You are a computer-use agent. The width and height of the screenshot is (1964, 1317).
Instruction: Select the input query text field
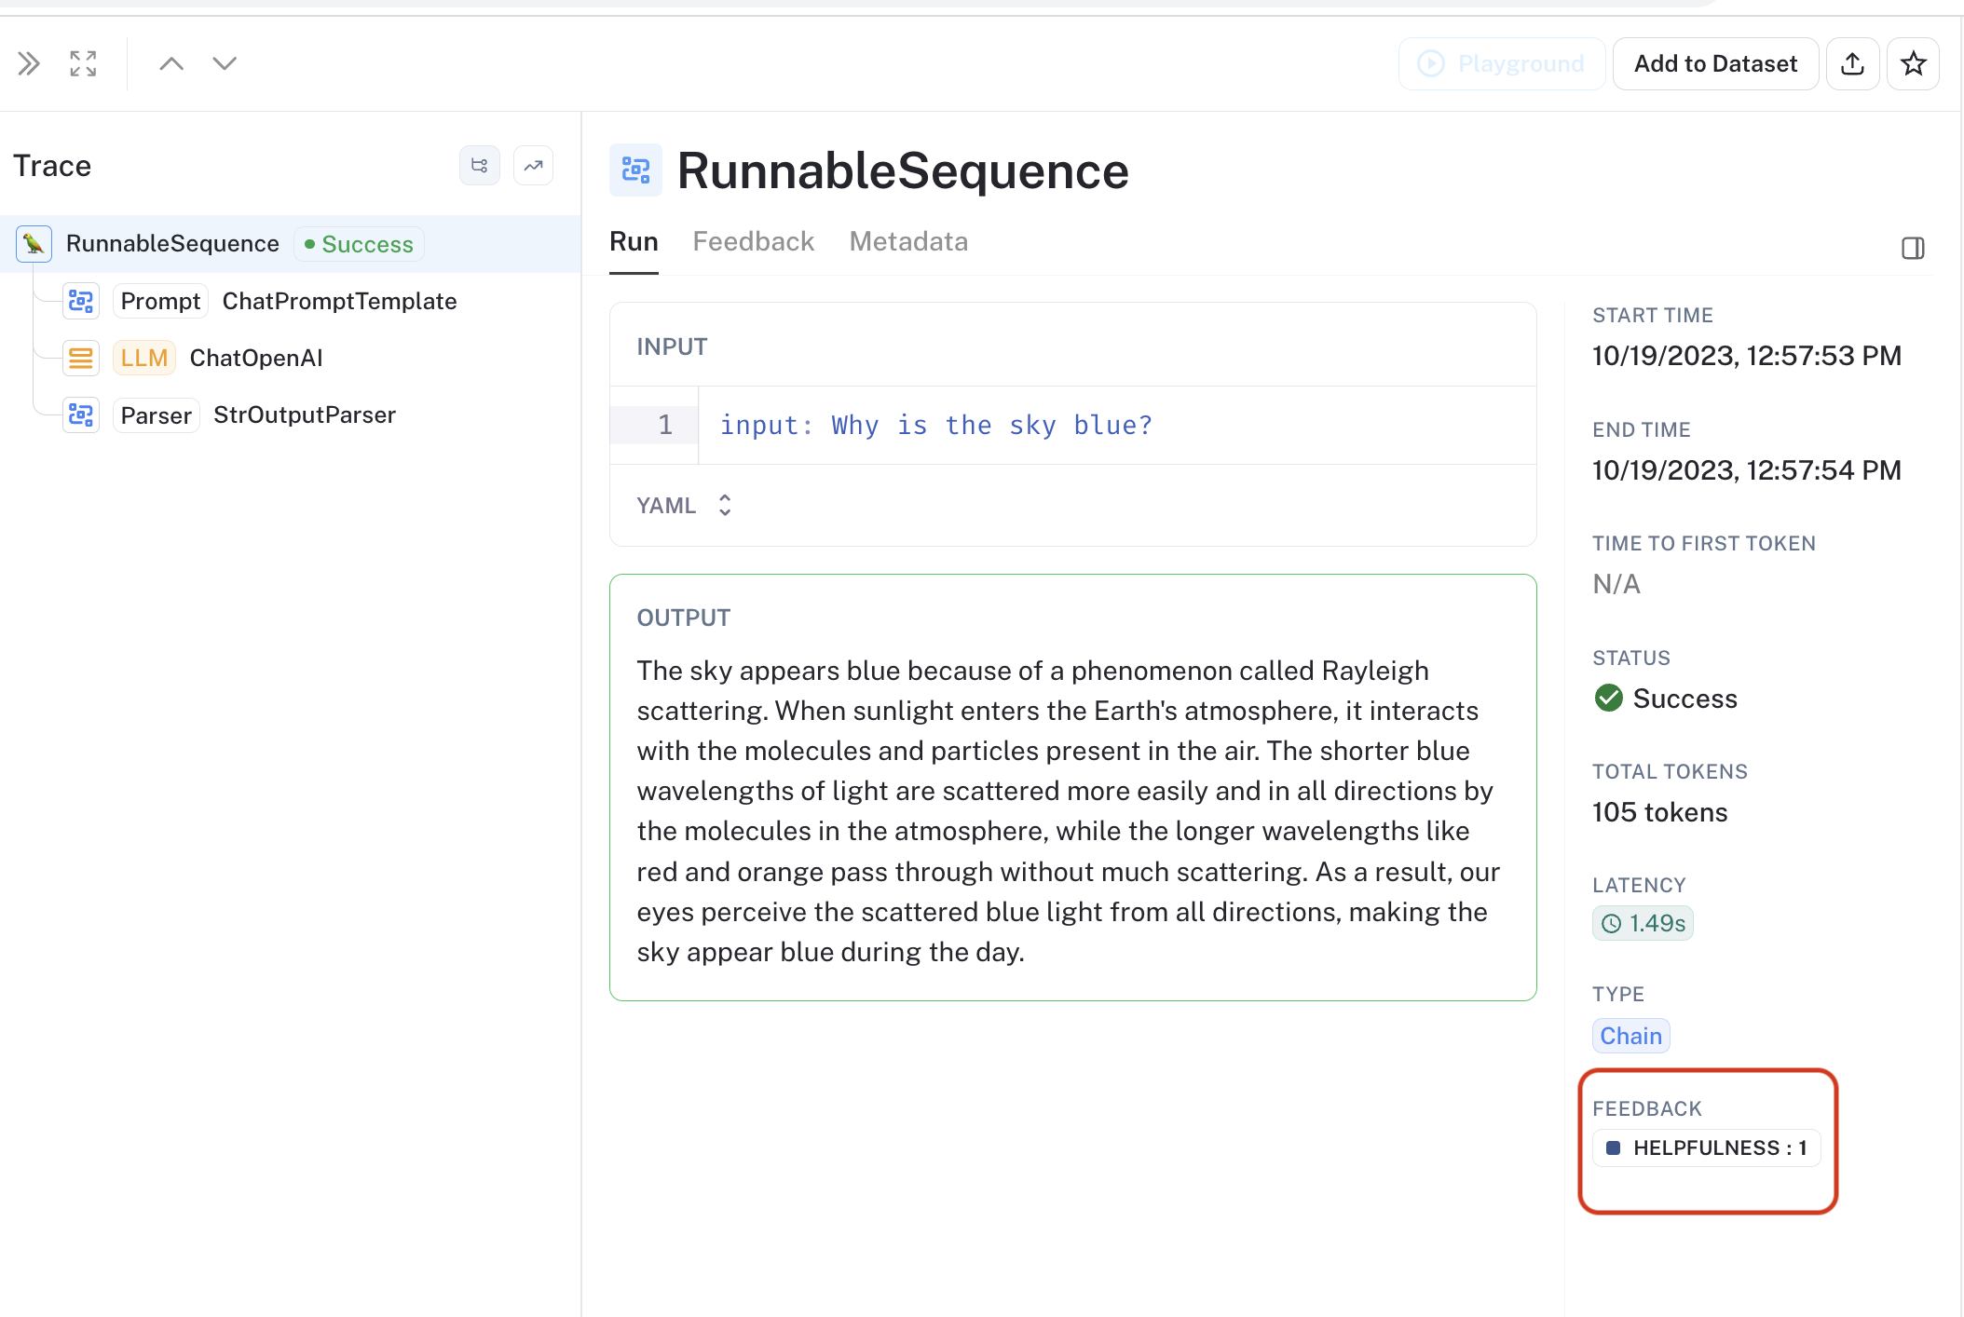click(935, 425)
